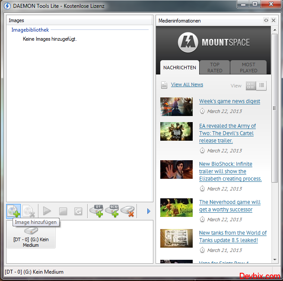283x281 pixels.
Task: Switch to the Nachrichten tab
Action: click(180, 68)
